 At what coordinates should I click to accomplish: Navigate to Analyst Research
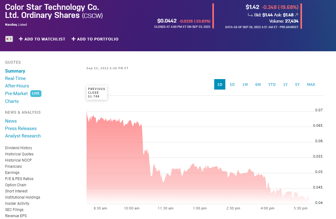click(23, 136)
